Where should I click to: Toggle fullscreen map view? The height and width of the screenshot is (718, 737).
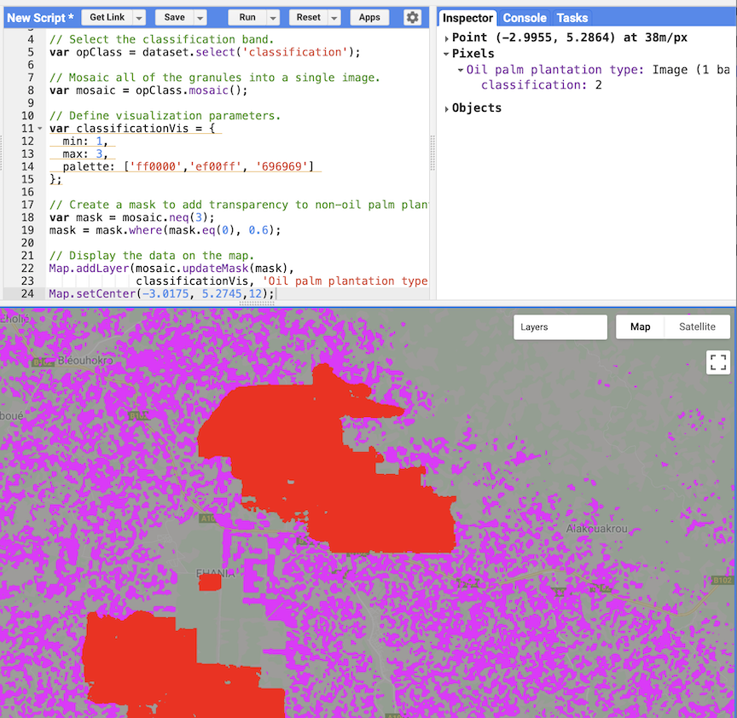(718, 362)
